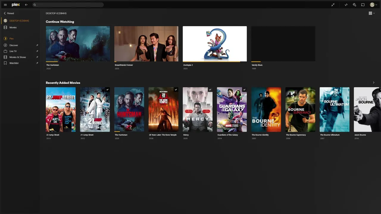The height and width of the screenshot is (214, 381).
Task: Open The Huntsman poster in Recently Added
Action: [129, 109]
